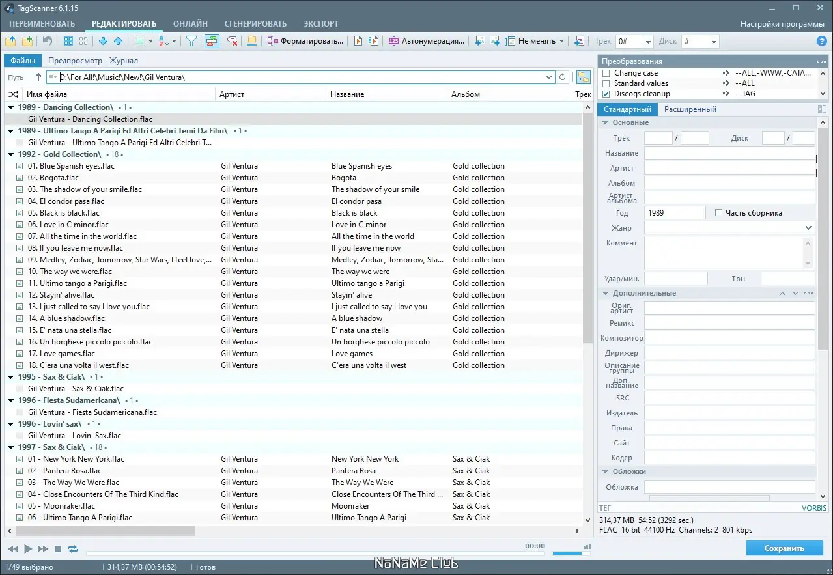Screen dimensions: 833x575
Task: Open the Жанр combo box dropdown
Action: pos(809,228)
